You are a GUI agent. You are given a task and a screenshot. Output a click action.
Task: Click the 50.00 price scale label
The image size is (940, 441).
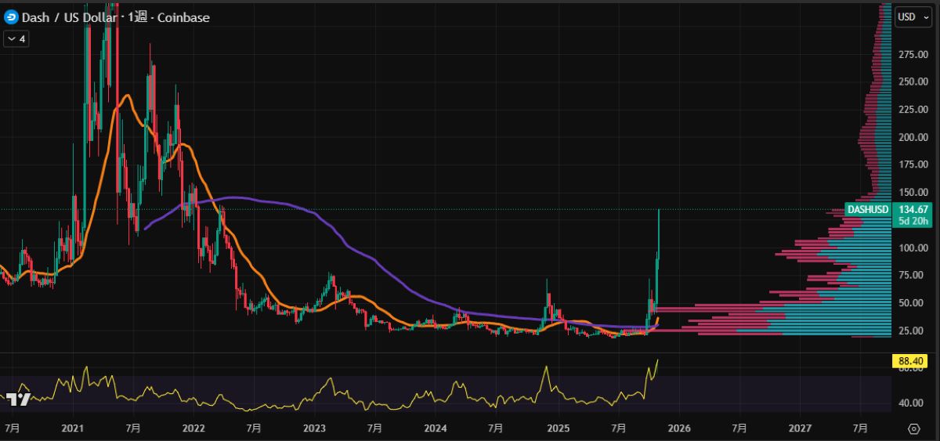909,302
